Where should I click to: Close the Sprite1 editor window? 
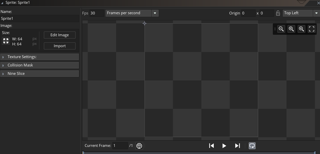(x=318, y=3)
